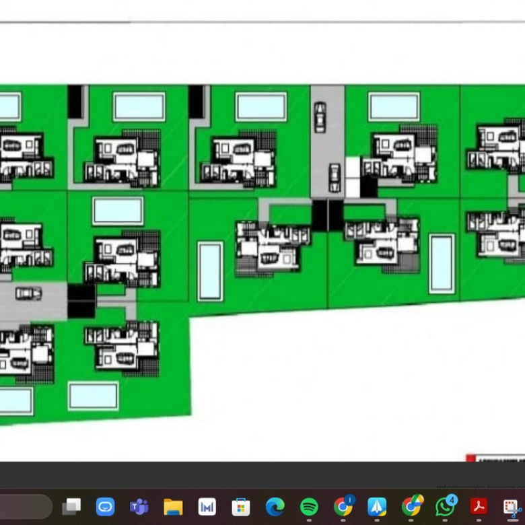525x525 pixels.
Task: Open Task View from the taskbar
Action: 71,506
